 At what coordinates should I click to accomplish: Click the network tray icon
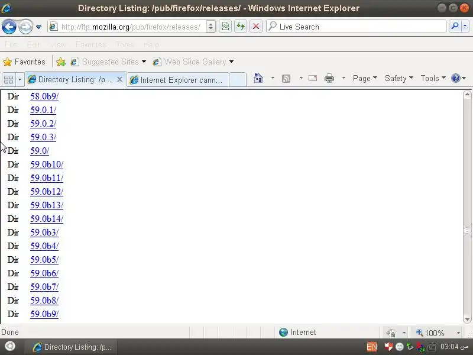(x=432, y=347)
